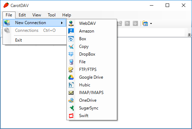Click the new folder toolbar icon
The width and height of the screenshot is (192, 129).
(120, 23)
